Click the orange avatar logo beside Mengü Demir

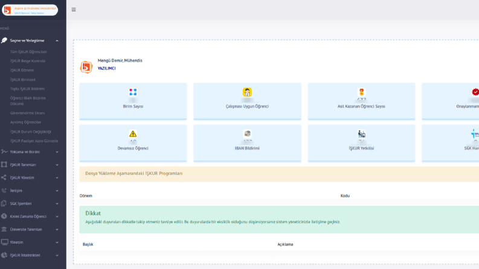point(86,67)
